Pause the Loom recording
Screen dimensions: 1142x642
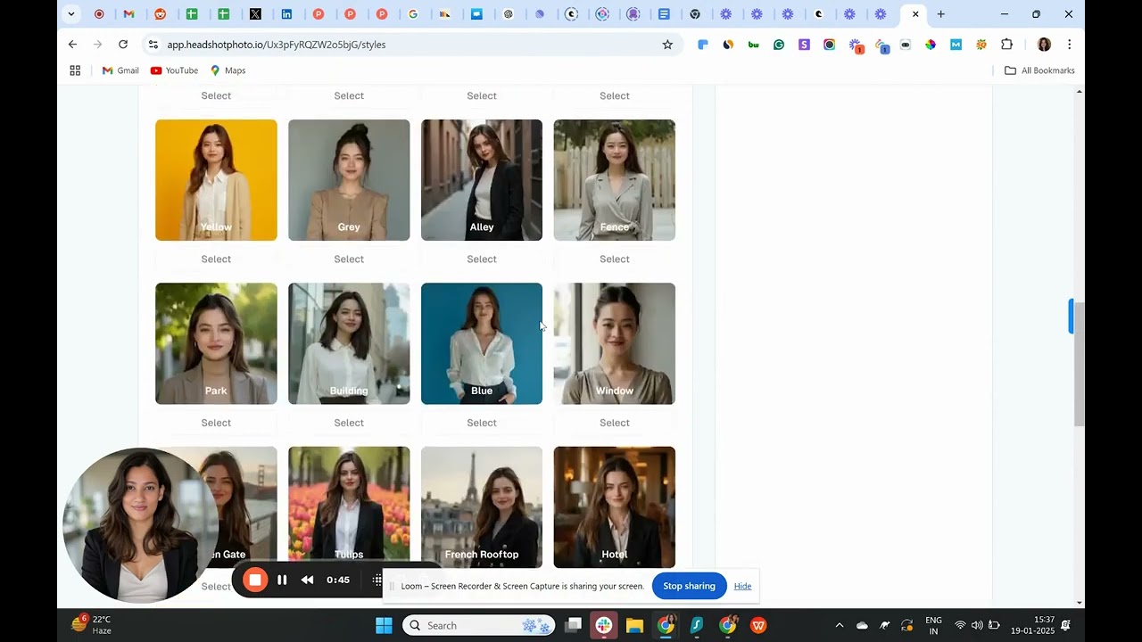(x=282, y=580)
